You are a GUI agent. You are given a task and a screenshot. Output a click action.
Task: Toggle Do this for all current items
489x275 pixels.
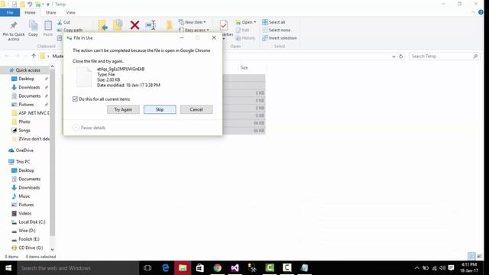click(x=75, y=99)
